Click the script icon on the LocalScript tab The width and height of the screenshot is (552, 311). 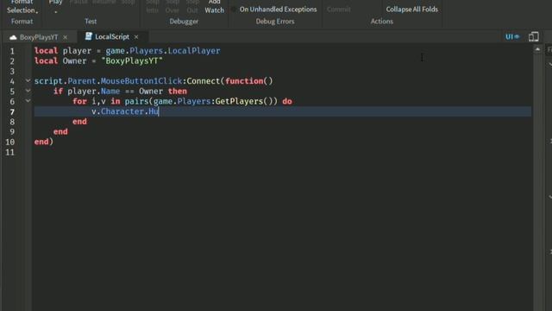[x=88, y=36]
